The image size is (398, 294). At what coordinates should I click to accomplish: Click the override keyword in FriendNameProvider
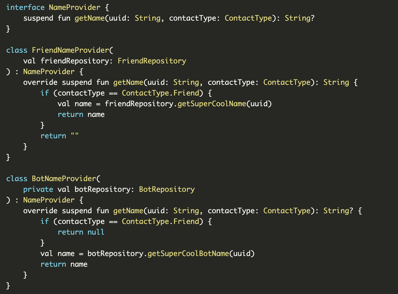pyautogui.click(x=40, y=82)
